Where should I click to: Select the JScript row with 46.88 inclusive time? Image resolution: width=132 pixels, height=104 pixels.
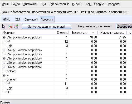pyautogui.click(x=66, y=37)
